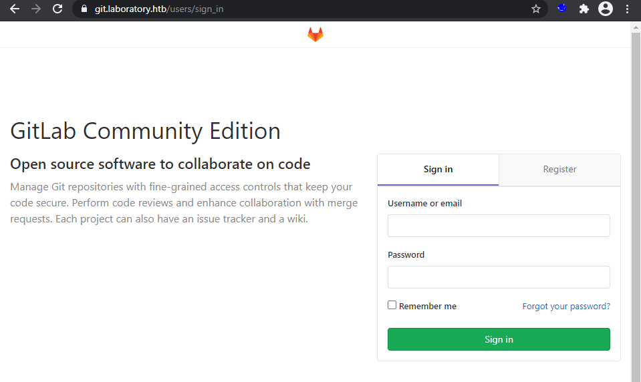Switch to the Register tab
Screen dimensions: 641x382
pyautogui.click(x=559, y=170)
